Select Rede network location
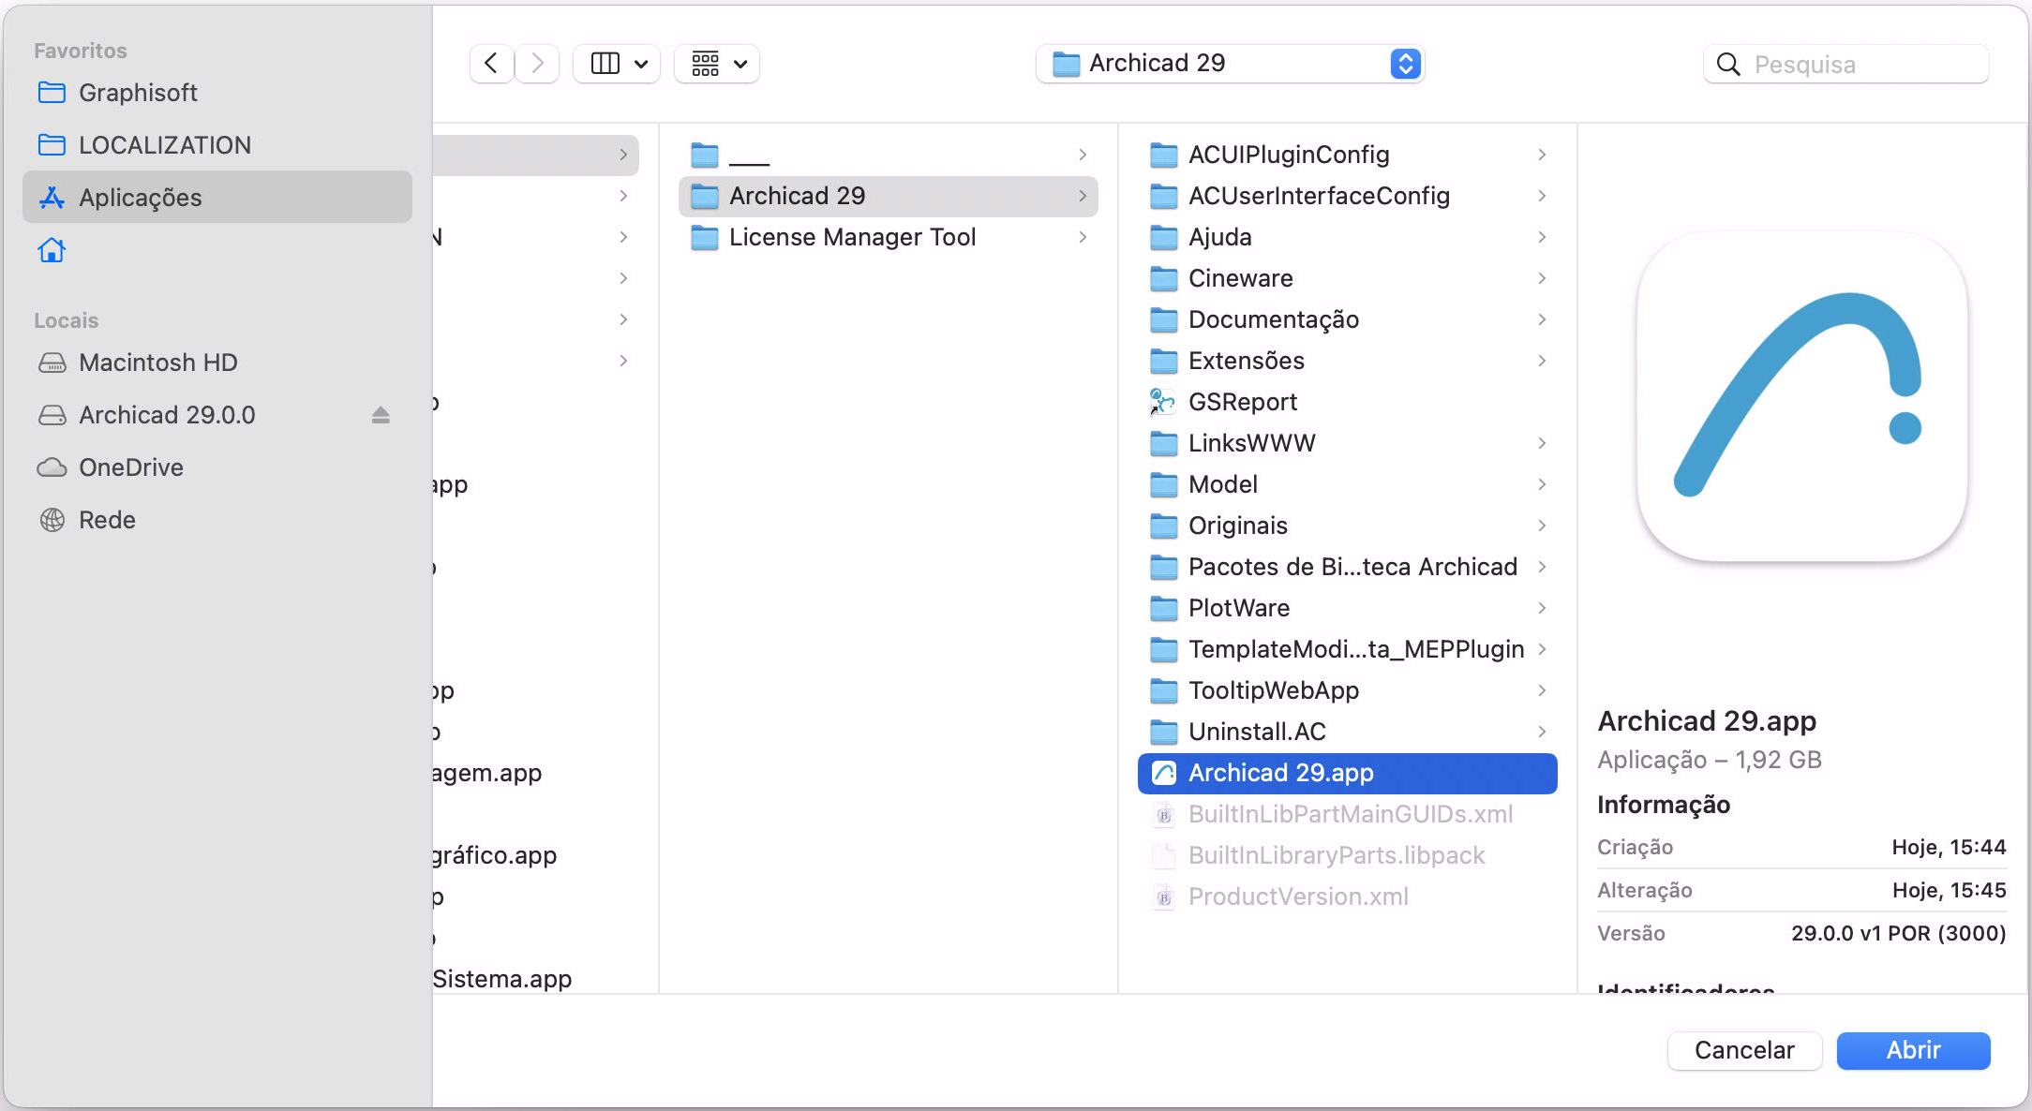 (107, 520)
